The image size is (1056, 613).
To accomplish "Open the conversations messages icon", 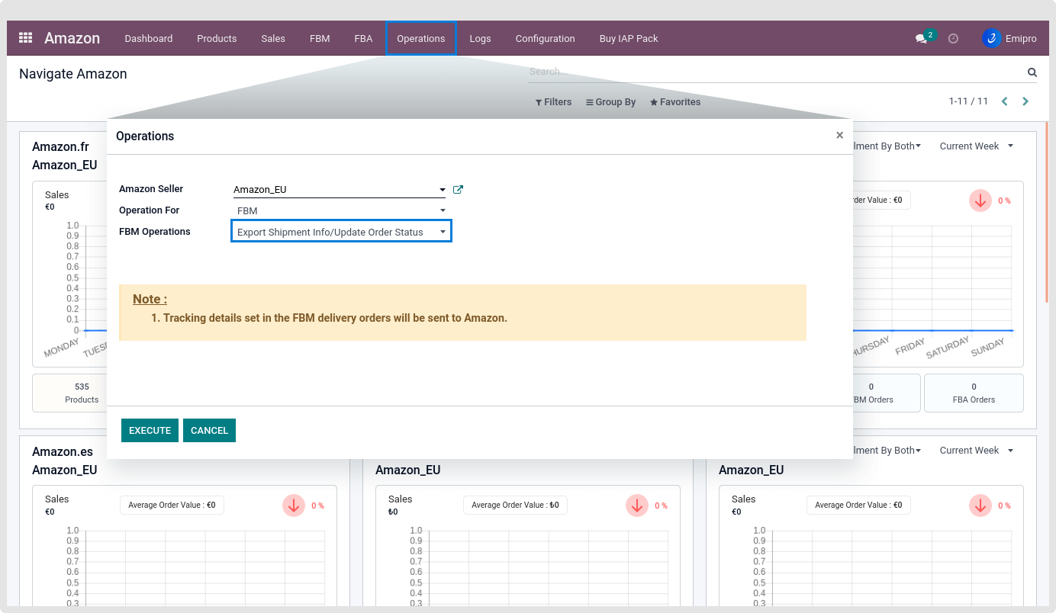I will pyautogui.click(x=922, y=39).
